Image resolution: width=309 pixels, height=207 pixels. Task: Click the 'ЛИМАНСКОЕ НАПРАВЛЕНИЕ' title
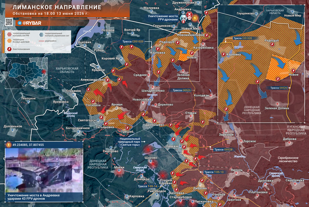pyautogui.click(x=57, y=8)
